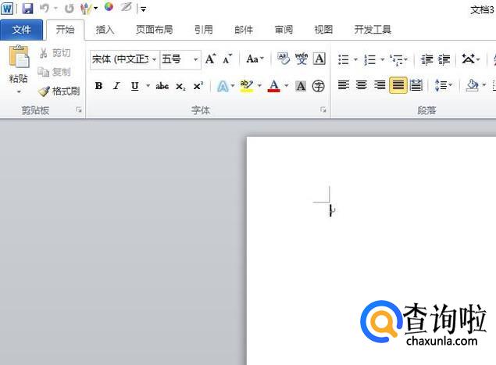
Task: Click the red font color A icon
Action: 274,86
